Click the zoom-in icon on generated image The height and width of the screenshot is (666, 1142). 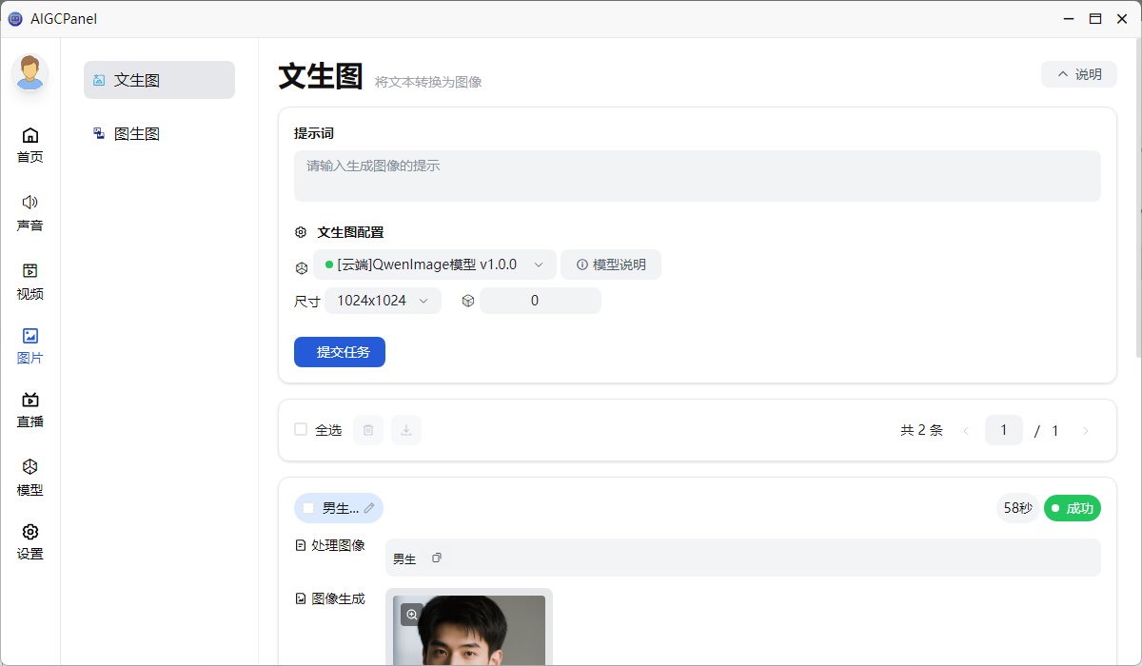412,615
